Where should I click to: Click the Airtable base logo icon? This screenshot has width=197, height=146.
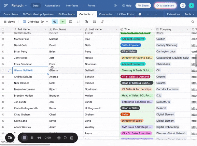pyautogui.click(x=6, y=6)
